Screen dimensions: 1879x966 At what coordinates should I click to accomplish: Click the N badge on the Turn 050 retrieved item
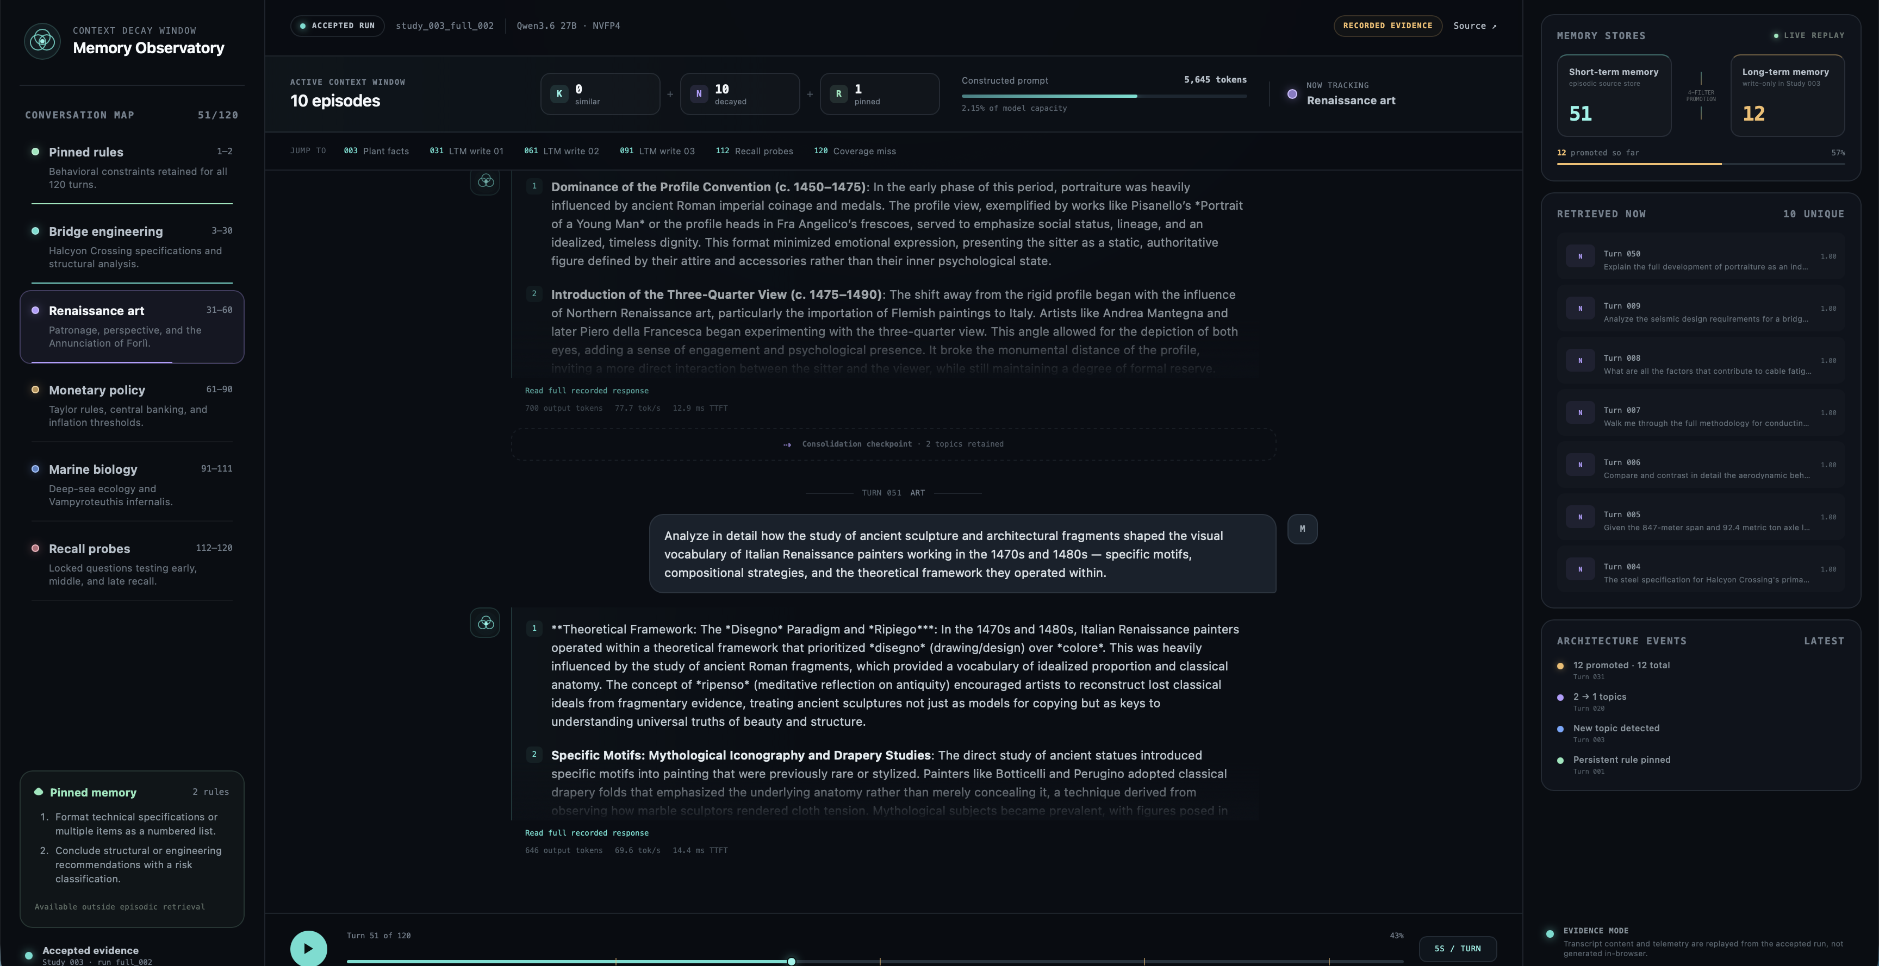(x=1580, y=256)
